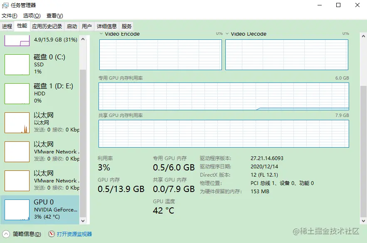Open 打开资源监视器 link
Screen dimensions: 367x243
coord(74,234)
